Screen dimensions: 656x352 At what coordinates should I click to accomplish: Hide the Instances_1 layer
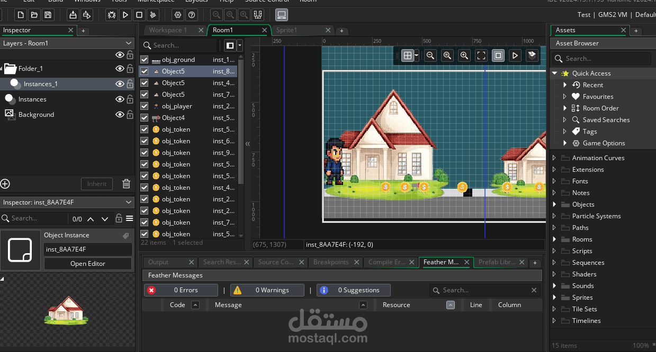click(120, 84)
